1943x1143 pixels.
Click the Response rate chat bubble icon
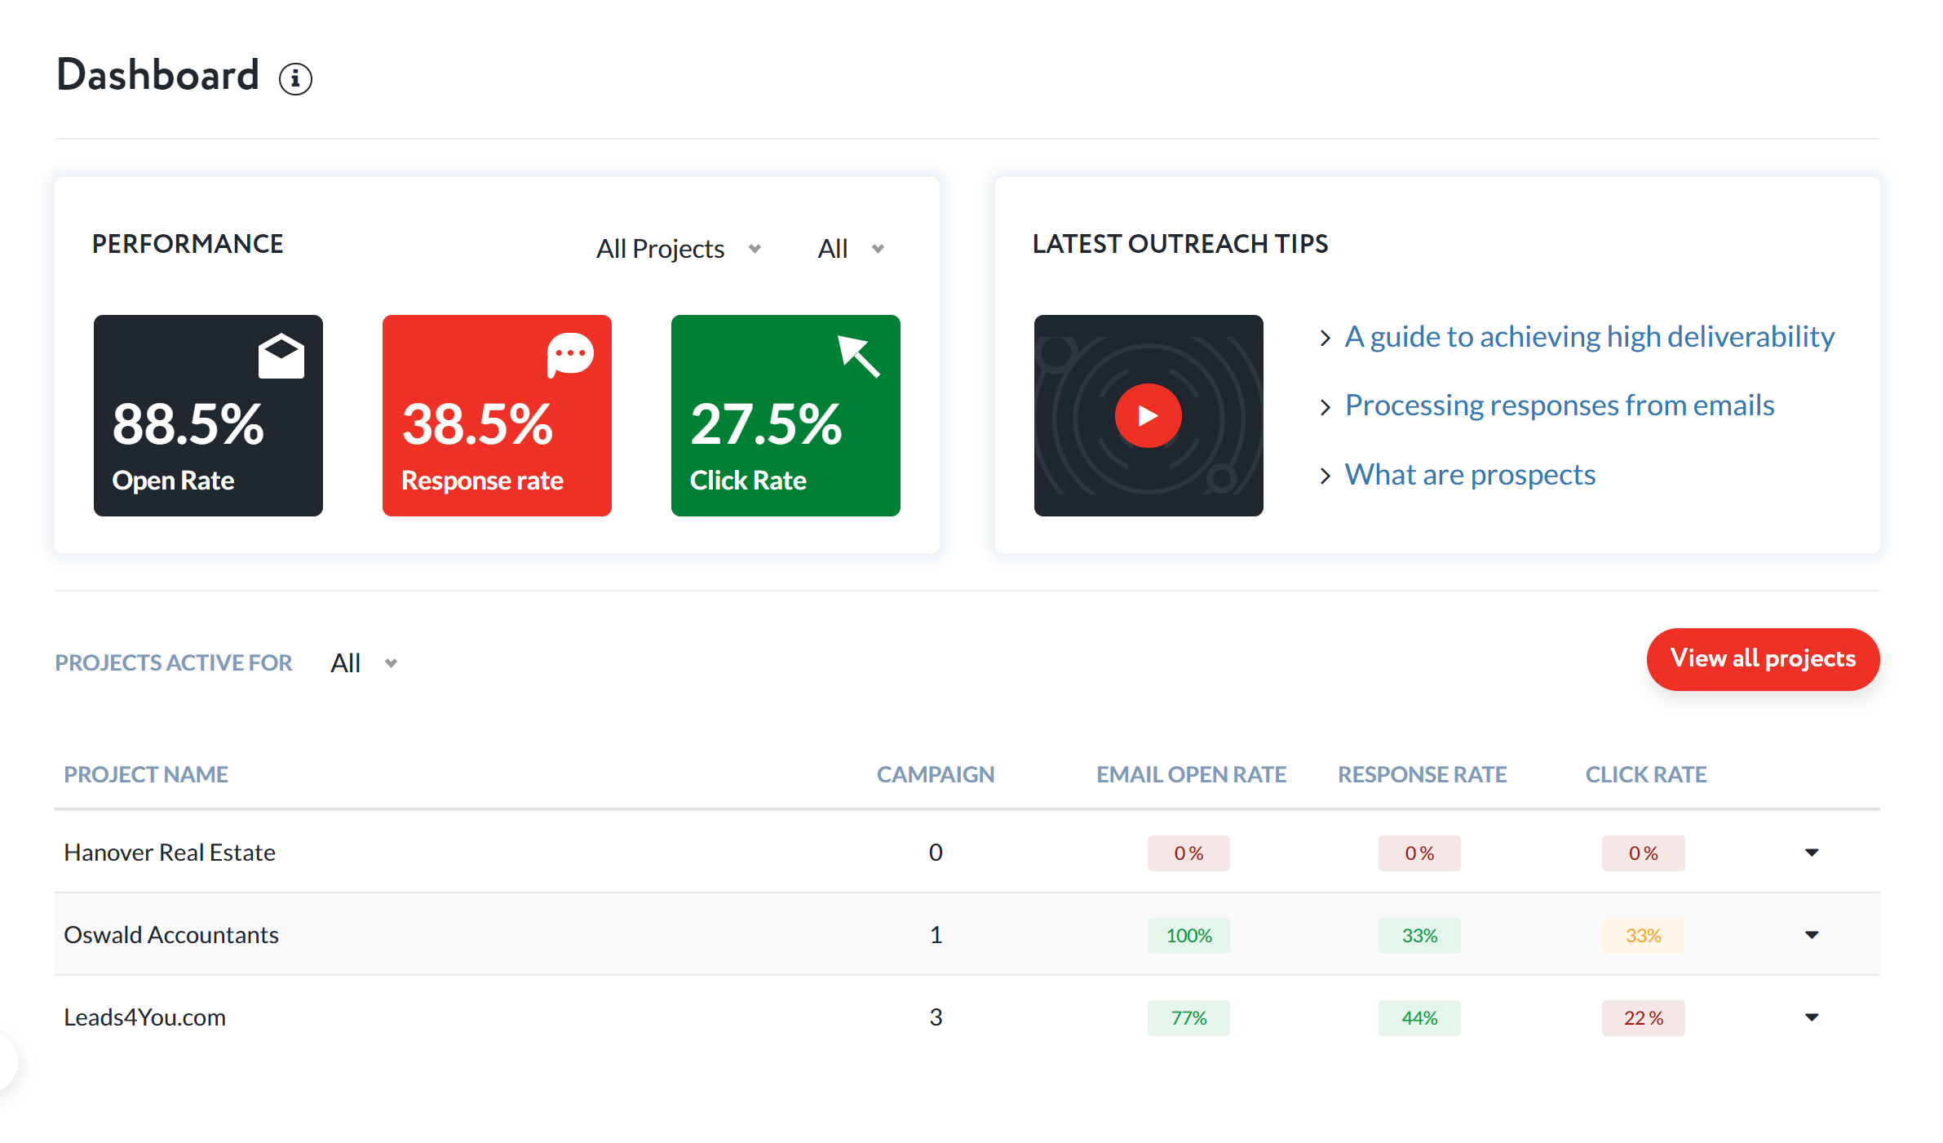point(569,354)
